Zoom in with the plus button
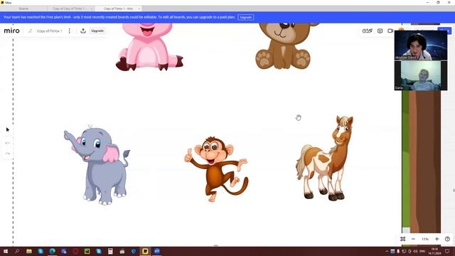Image resolution: width=455 pixels, height=256 pixels. (x=437, y=239)
